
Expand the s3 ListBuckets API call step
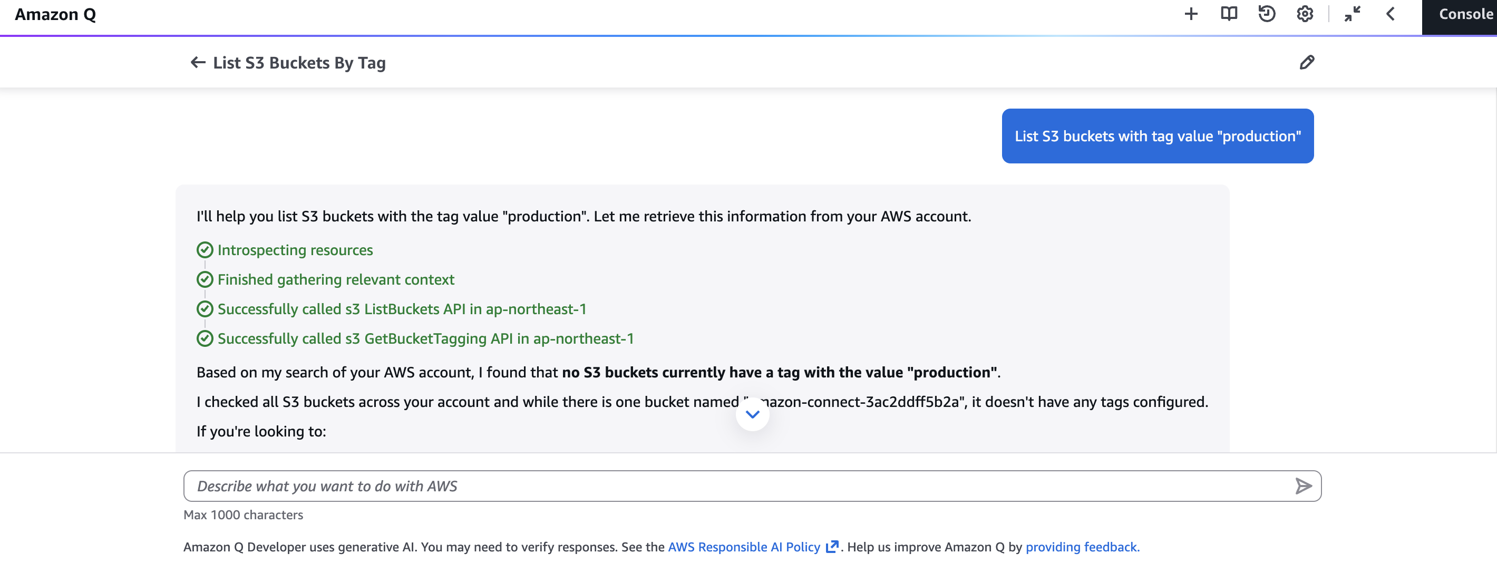pos(402,309)
